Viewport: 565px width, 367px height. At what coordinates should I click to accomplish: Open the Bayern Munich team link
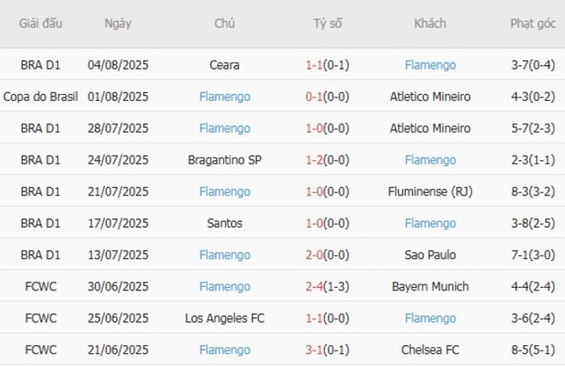(x=429, y=287)
